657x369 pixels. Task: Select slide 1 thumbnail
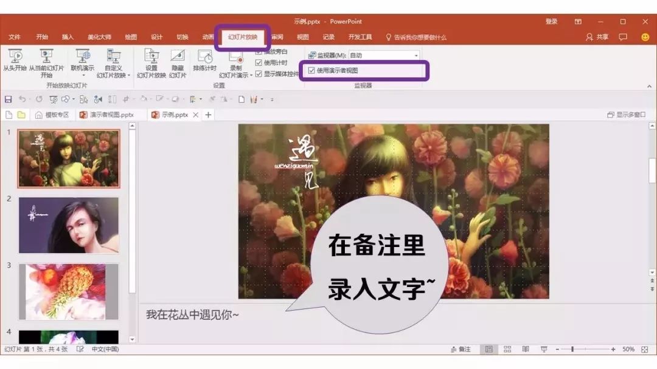[69, 158]
